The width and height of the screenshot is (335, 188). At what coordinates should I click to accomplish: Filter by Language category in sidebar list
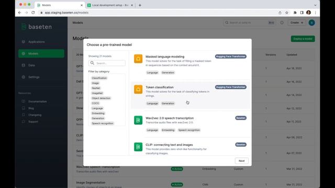coord(97,108)
